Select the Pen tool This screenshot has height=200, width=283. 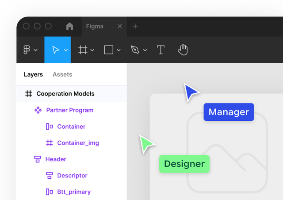pos(135,50)
